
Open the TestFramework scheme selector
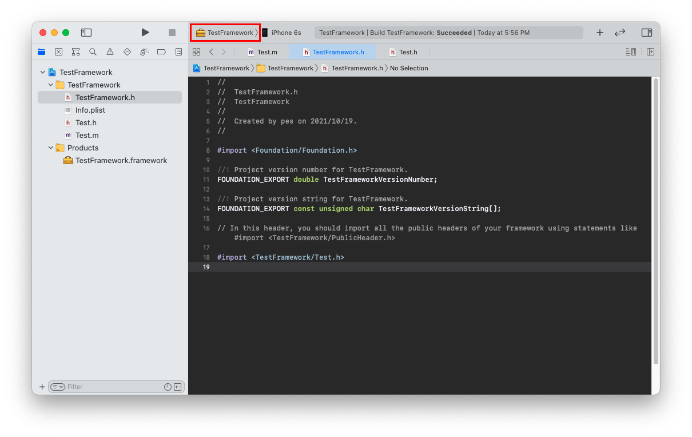[x=225, y=33]
